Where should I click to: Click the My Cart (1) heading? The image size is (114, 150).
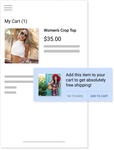(x=16, y=21)
